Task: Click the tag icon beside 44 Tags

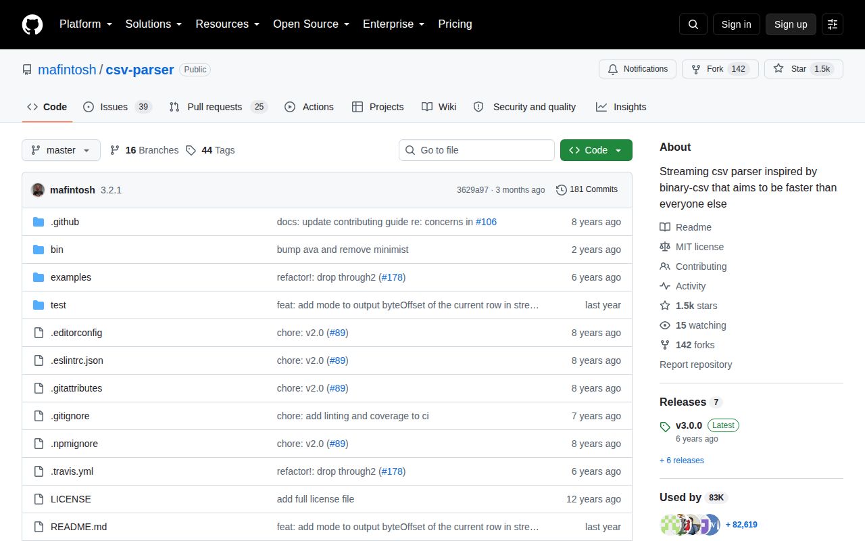Action: coord(191,150)
